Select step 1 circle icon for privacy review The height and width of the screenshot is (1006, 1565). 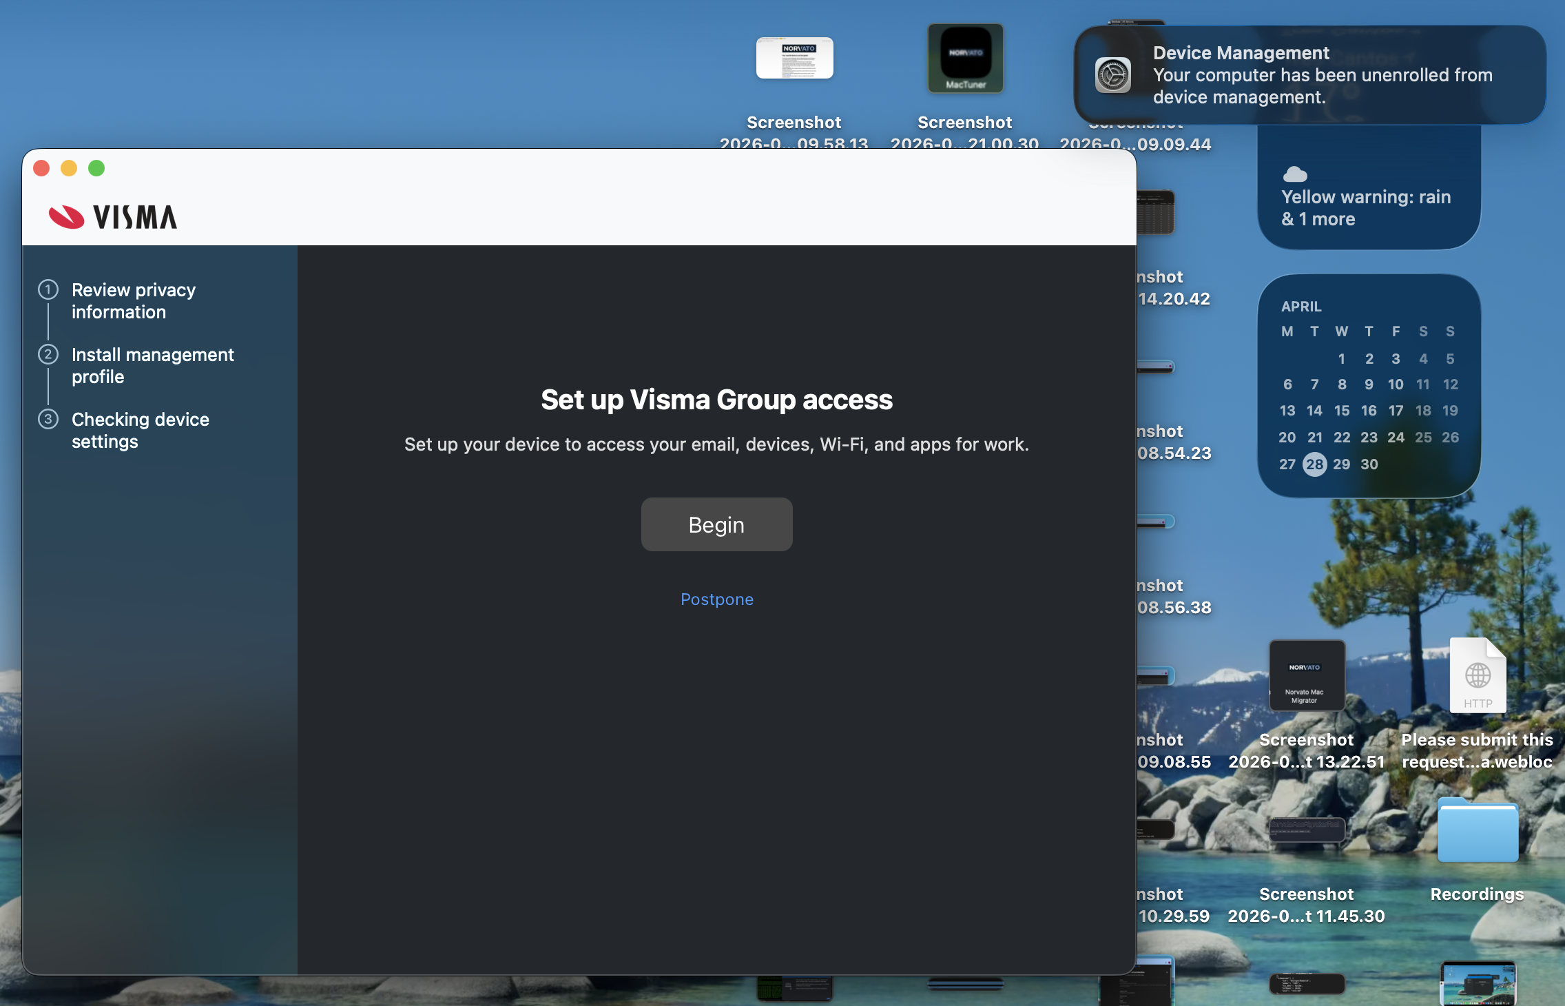[x=48, y=289]
